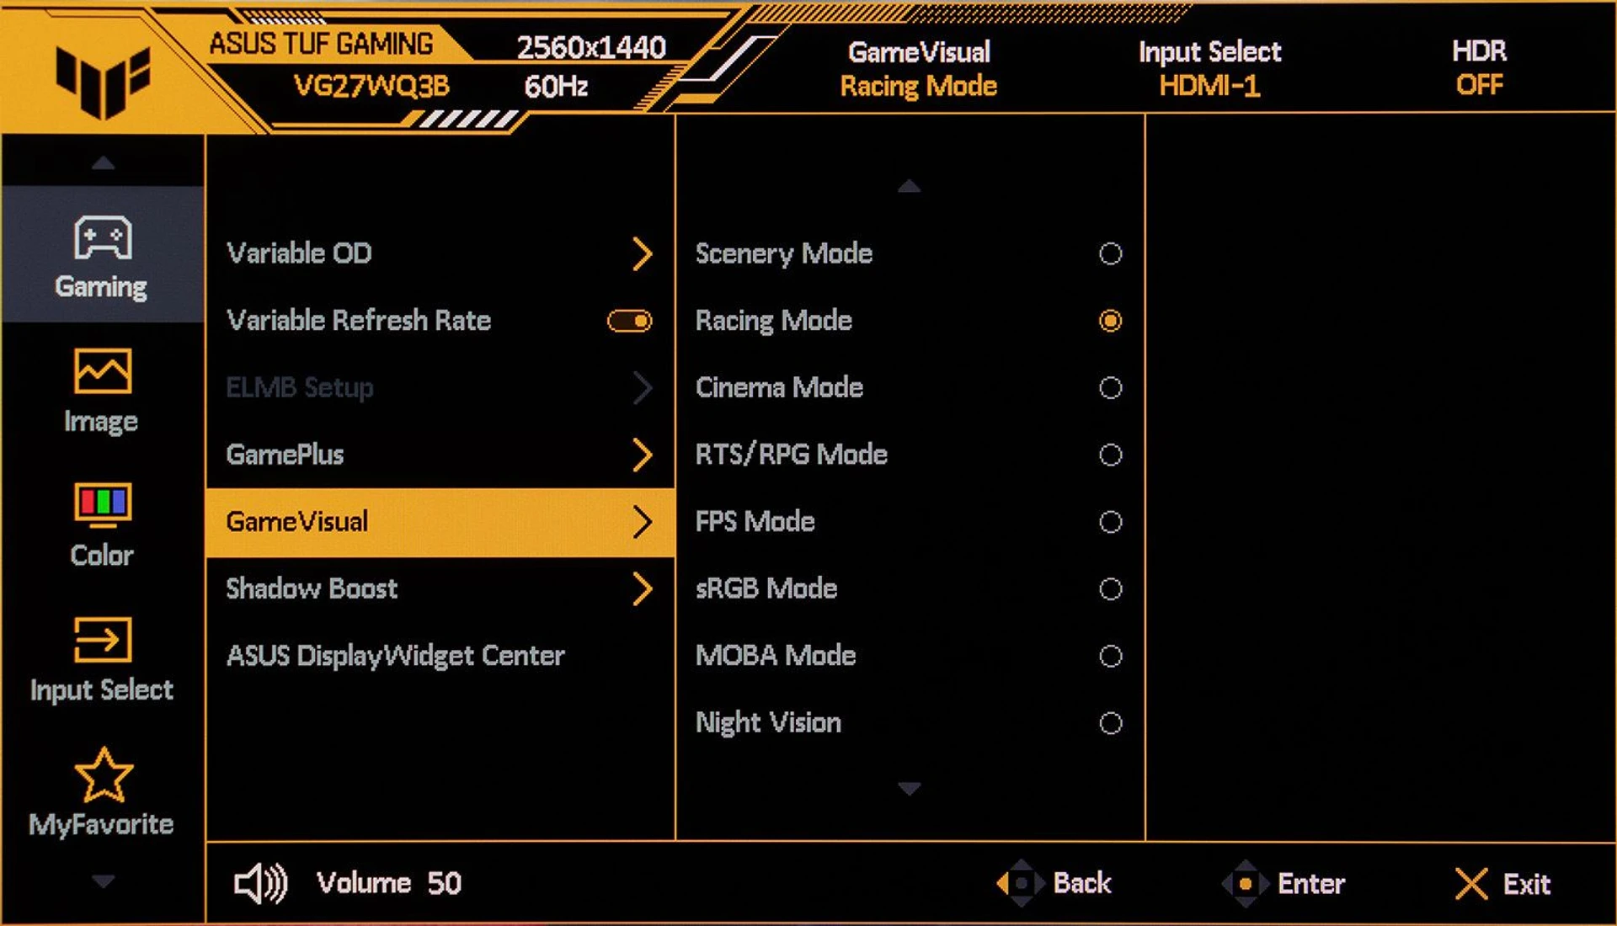The image size is (1617, 926).
Task: Click the Image tab label
Action: tap(101, 422)
